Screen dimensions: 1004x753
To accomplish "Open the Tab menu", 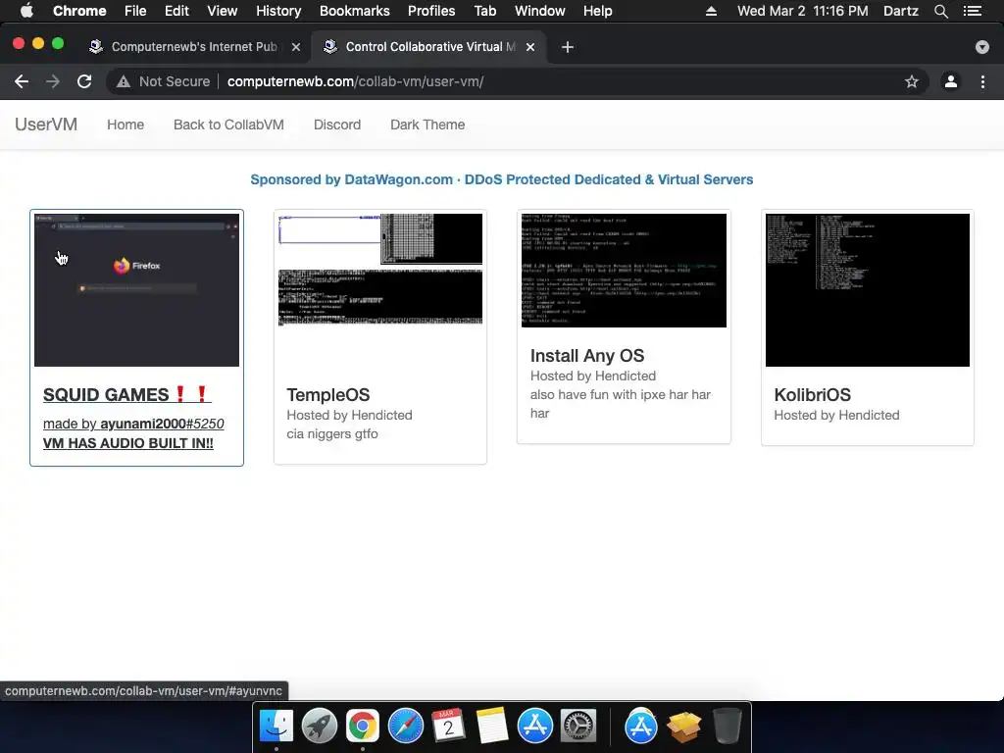I will point(484,11).
